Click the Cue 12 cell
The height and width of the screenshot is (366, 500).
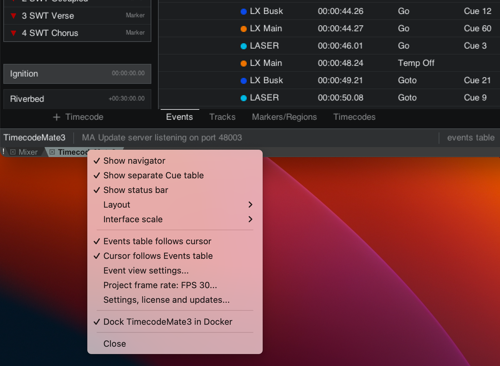tap(477, 11)
